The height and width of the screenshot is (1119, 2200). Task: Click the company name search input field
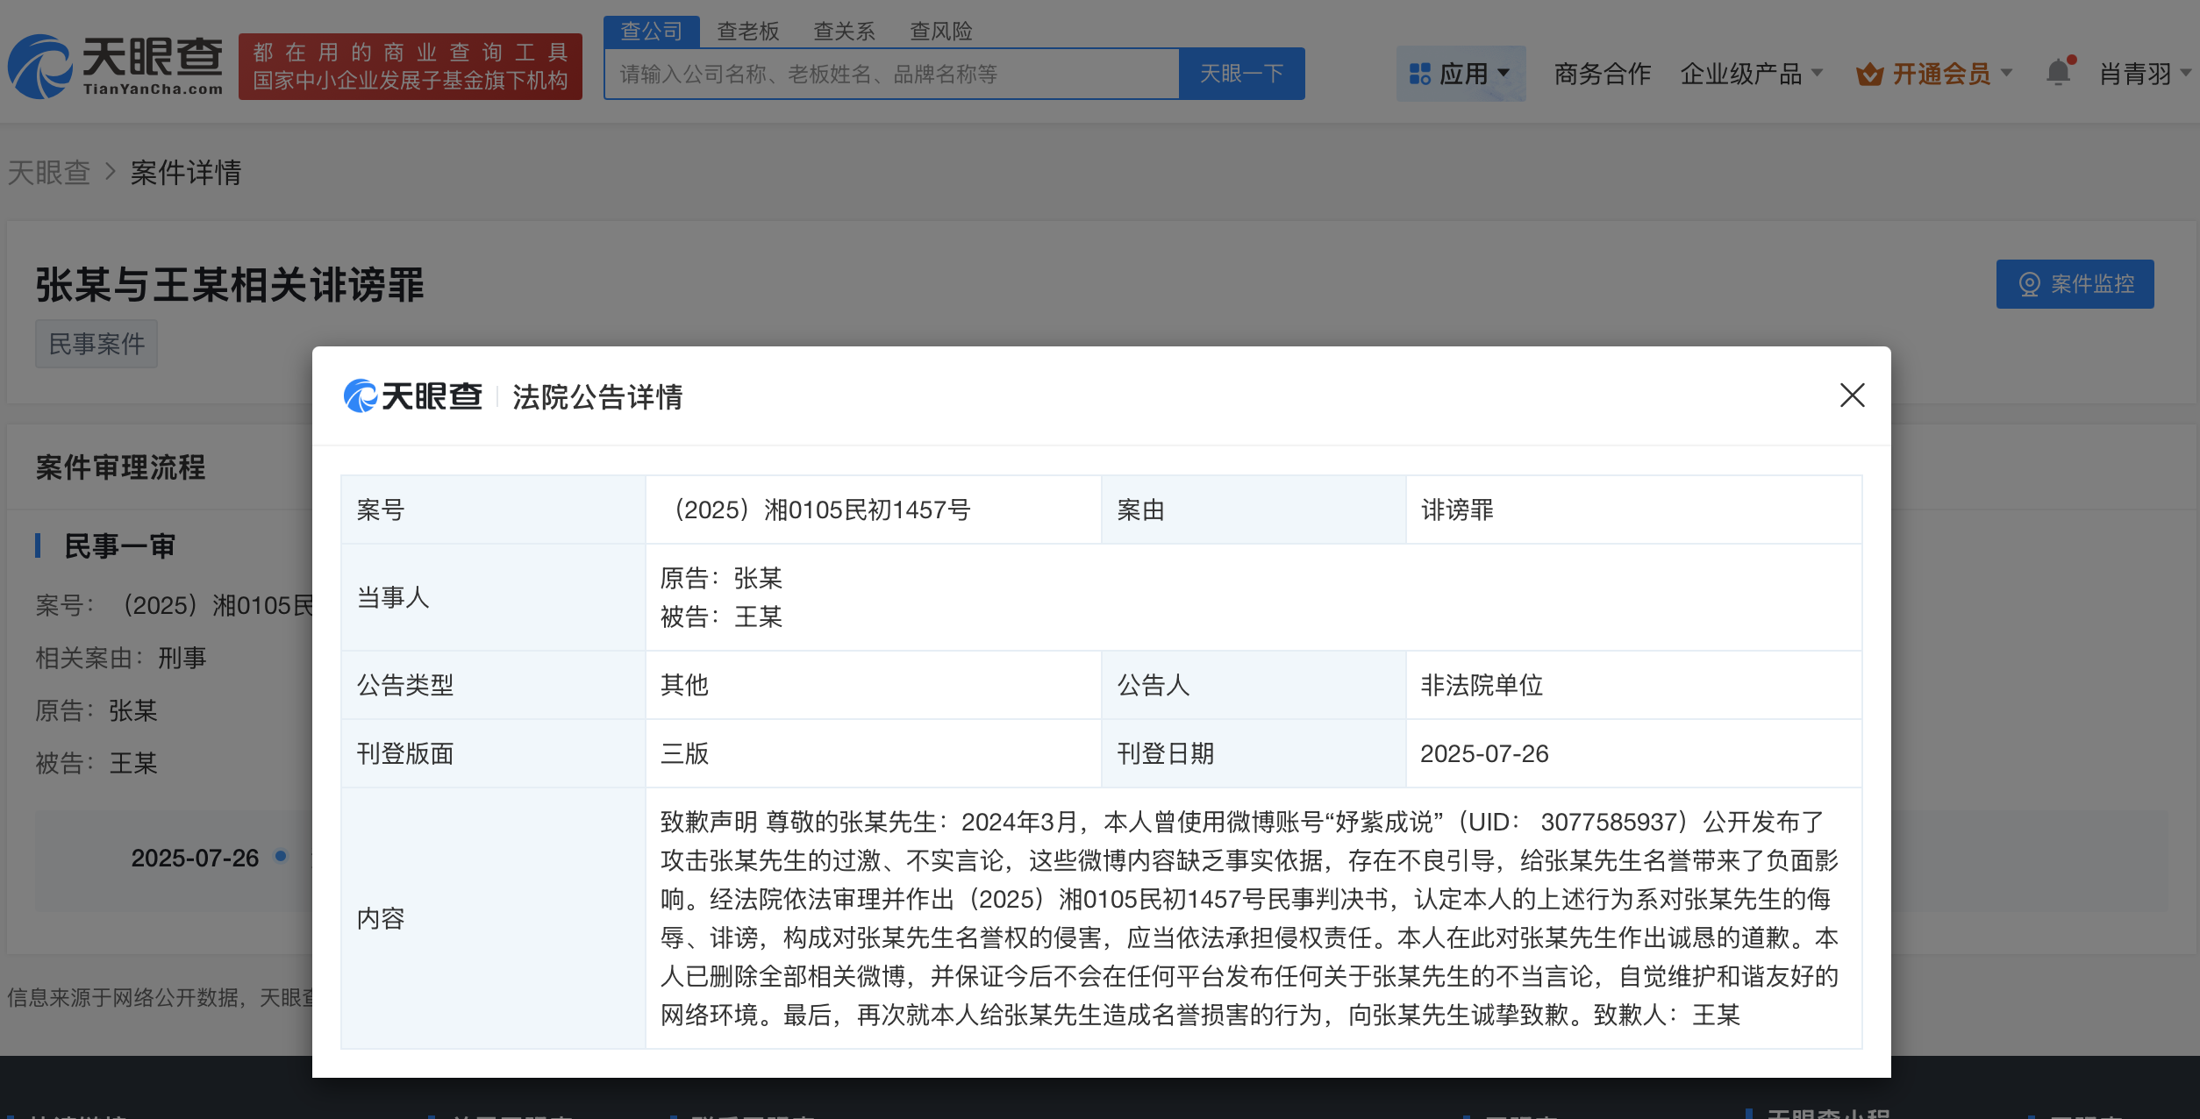click(891, 74)
